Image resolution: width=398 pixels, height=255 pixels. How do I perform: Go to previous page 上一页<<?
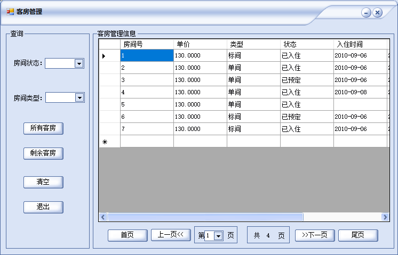click(171, 235)
